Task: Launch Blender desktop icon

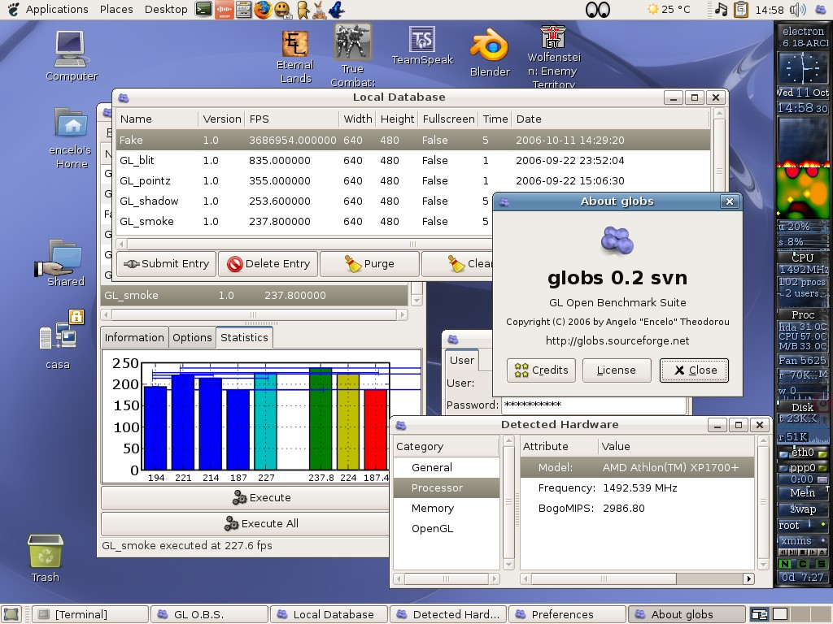Action: pos(489,54)
